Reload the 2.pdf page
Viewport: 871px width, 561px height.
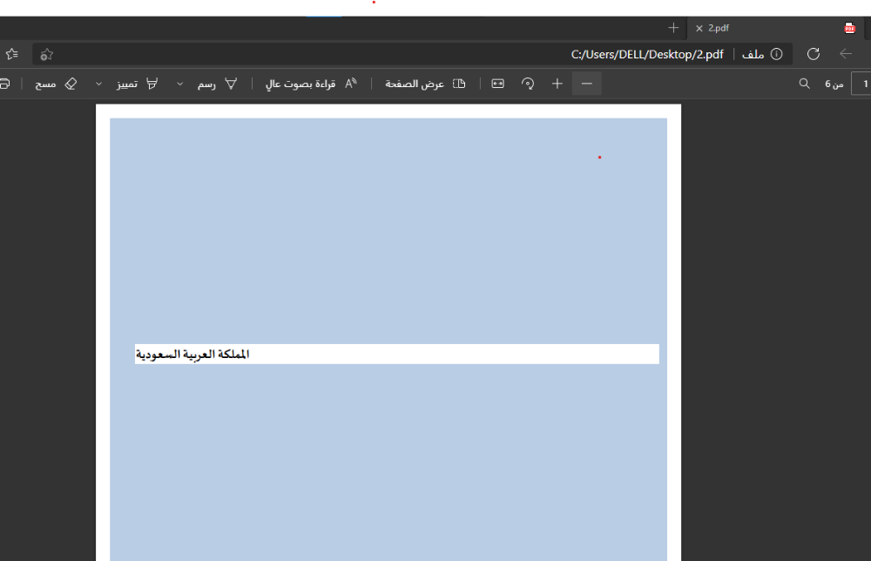pos(814,54)
